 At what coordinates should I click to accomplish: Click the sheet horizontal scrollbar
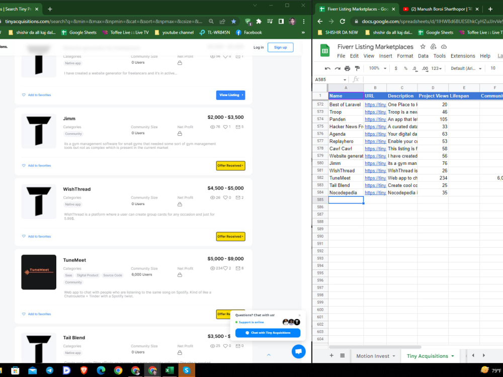[375, 347]
